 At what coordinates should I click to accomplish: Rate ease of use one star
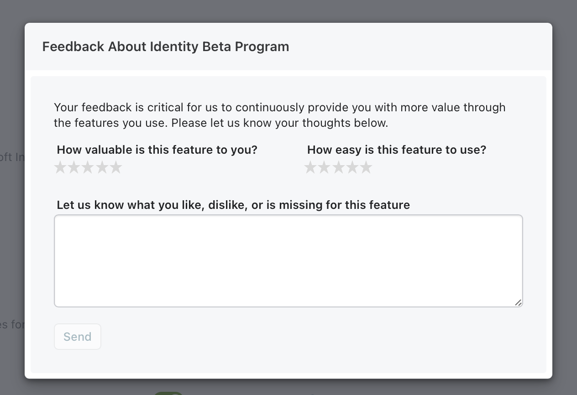[x=310, y=167]
